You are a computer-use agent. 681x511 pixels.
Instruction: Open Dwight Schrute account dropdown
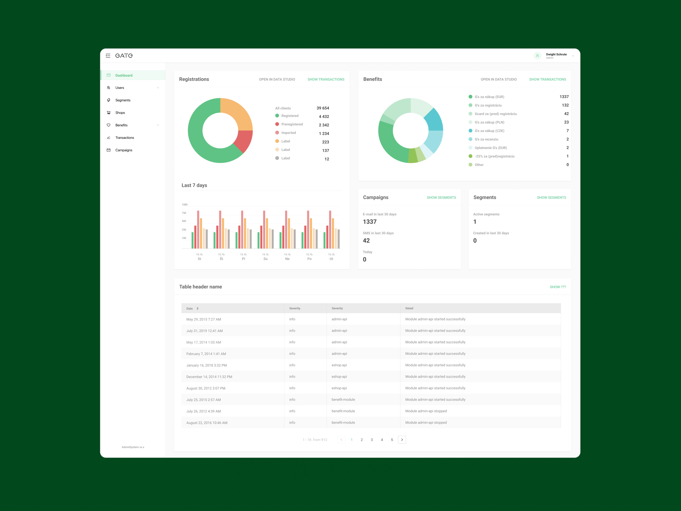(573, 56)
